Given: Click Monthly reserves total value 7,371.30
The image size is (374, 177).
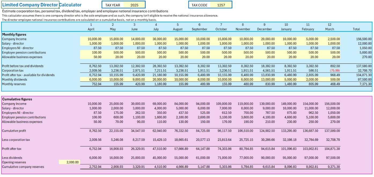Looking at the screenshot, I should pyautogui.click(x=361, y=84).
